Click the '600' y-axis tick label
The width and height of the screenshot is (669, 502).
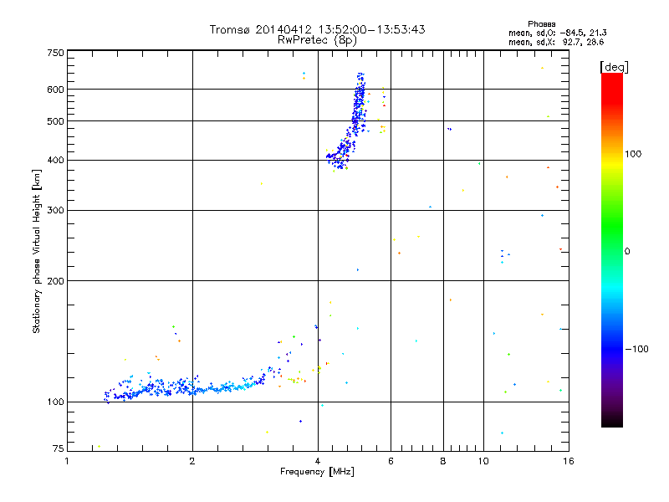(x=56, y=90)
